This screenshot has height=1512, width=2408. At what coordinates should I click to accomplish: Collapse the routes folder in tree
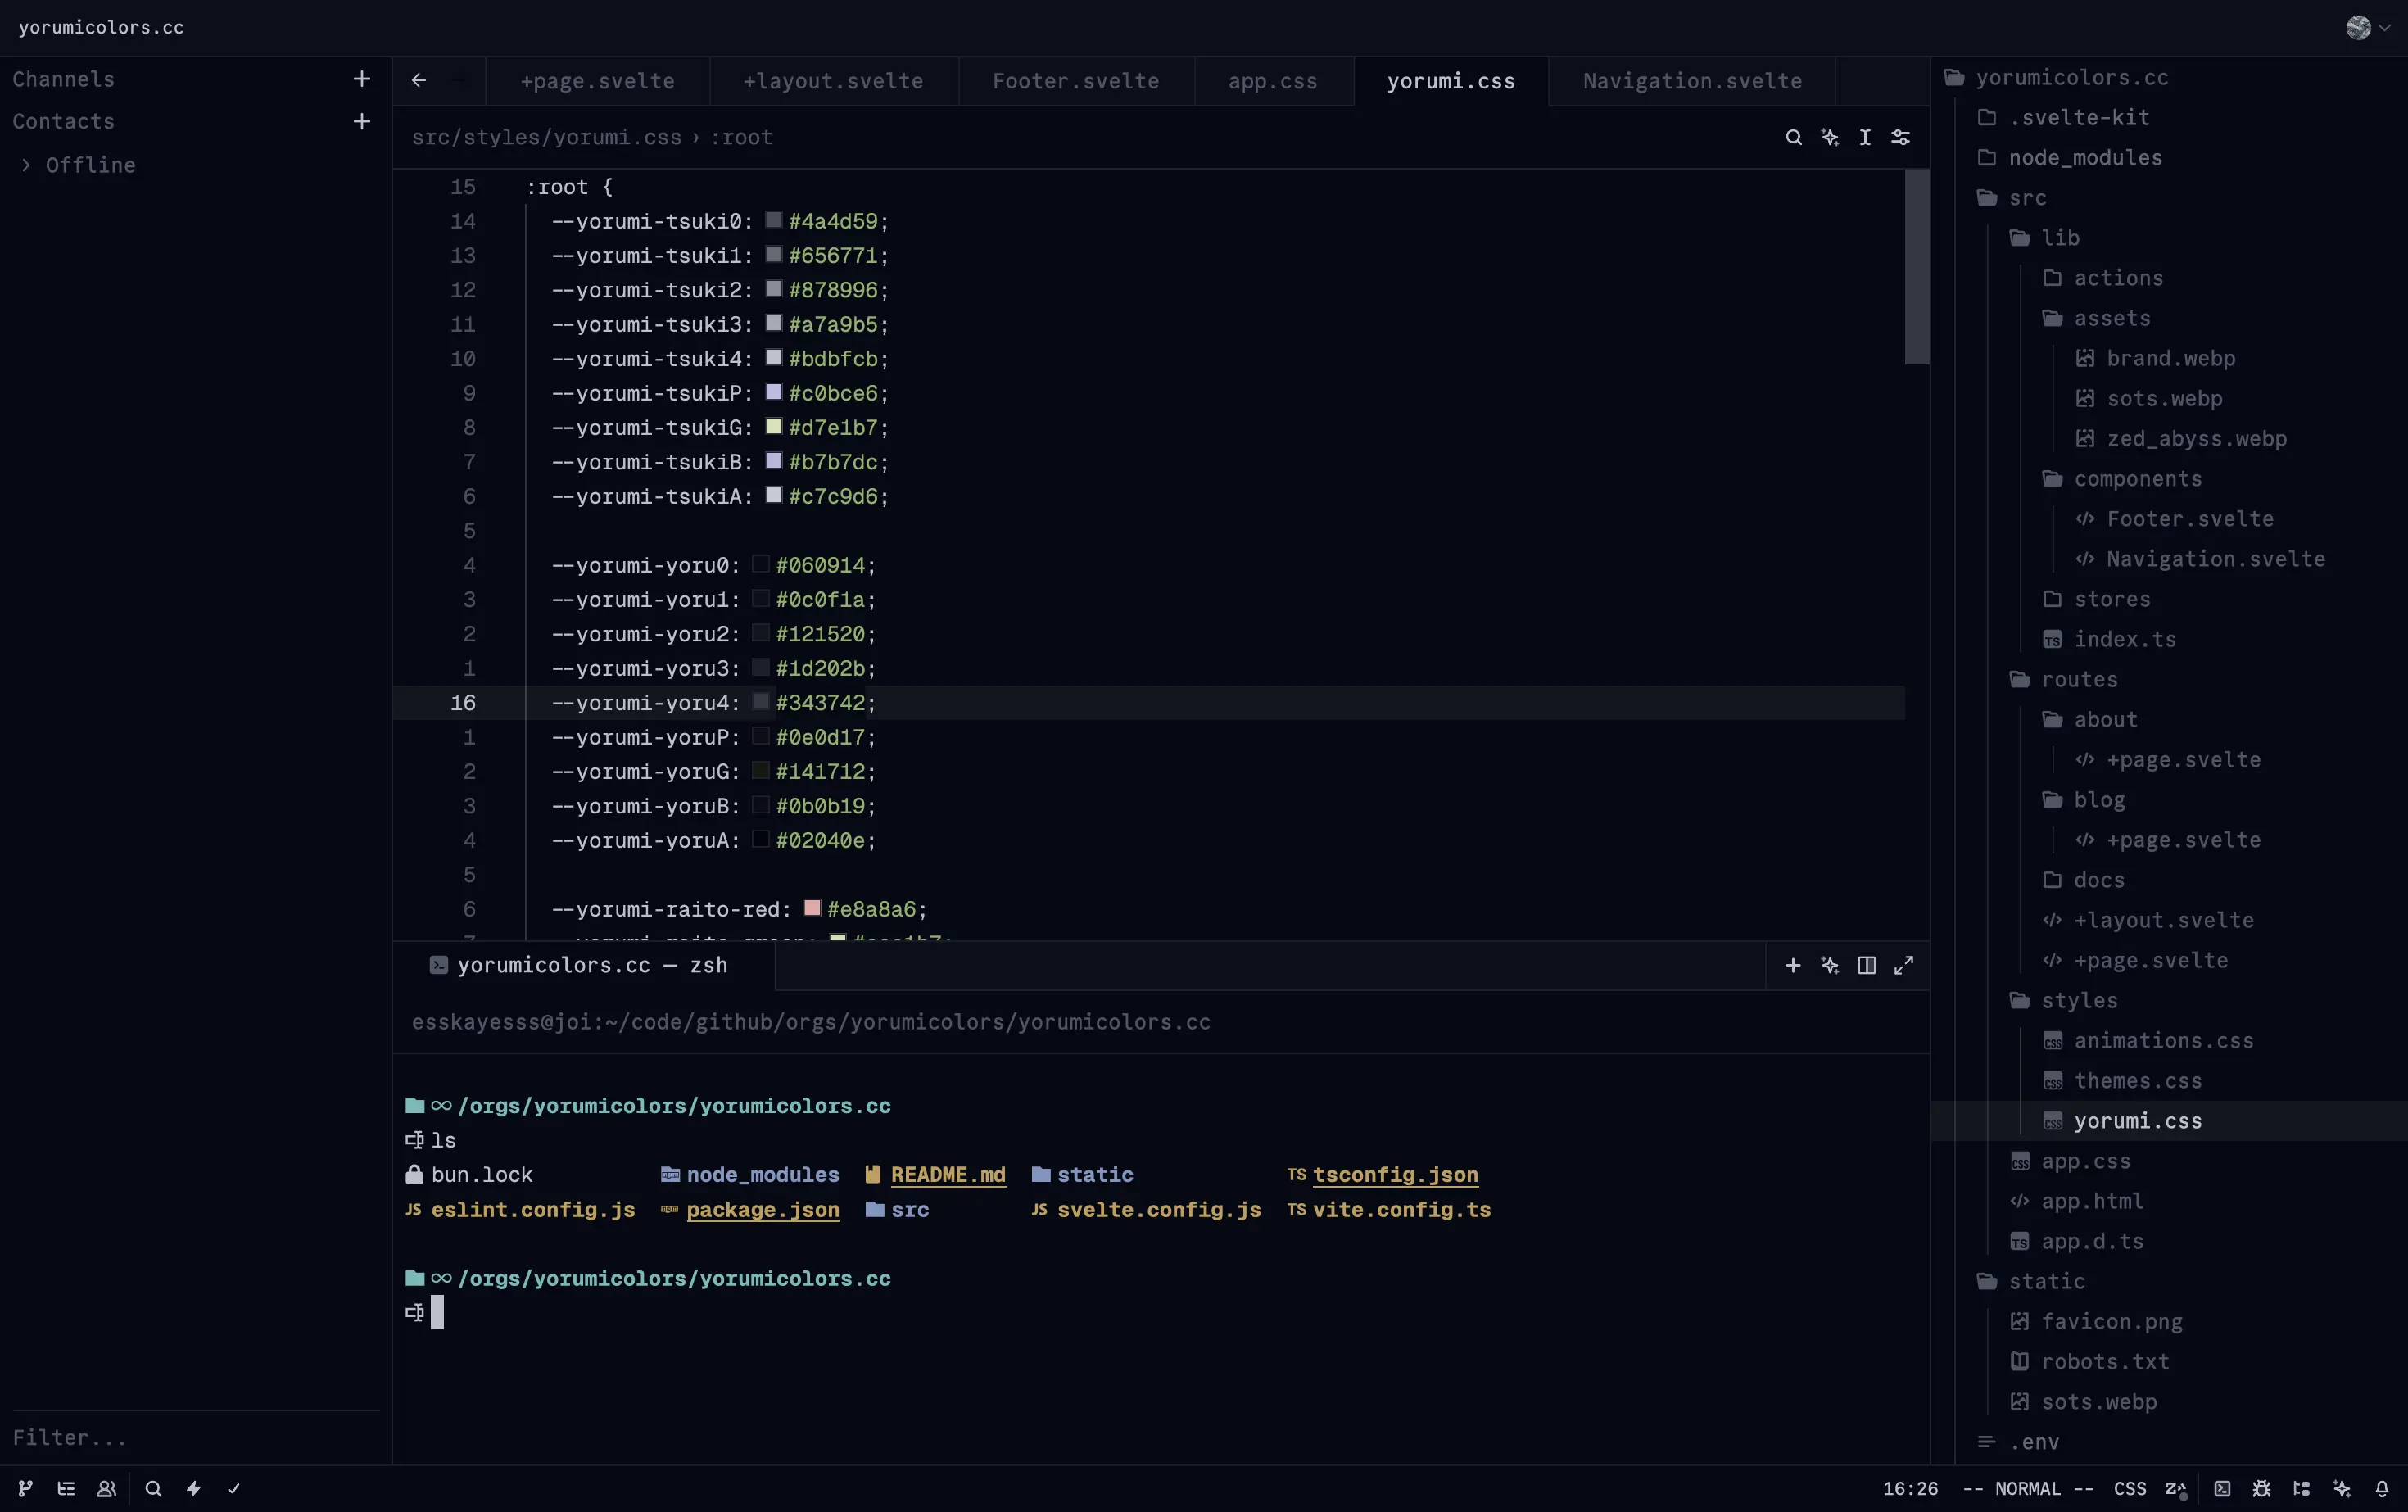click(2079, 680)
